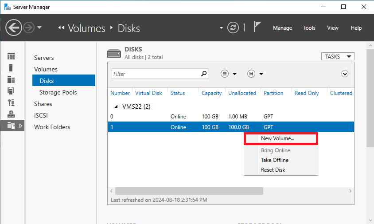
Task: Click the Volumes breadcrumb
Action: click(86, 28)
